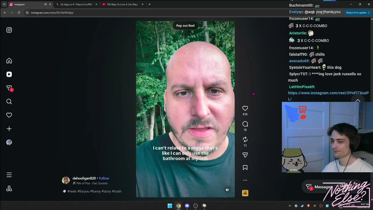Reload the Instagram page

(19, 13)
